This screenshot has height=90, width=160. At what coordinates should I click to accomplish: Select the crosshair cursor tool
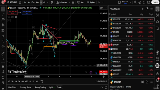(3, 9)
